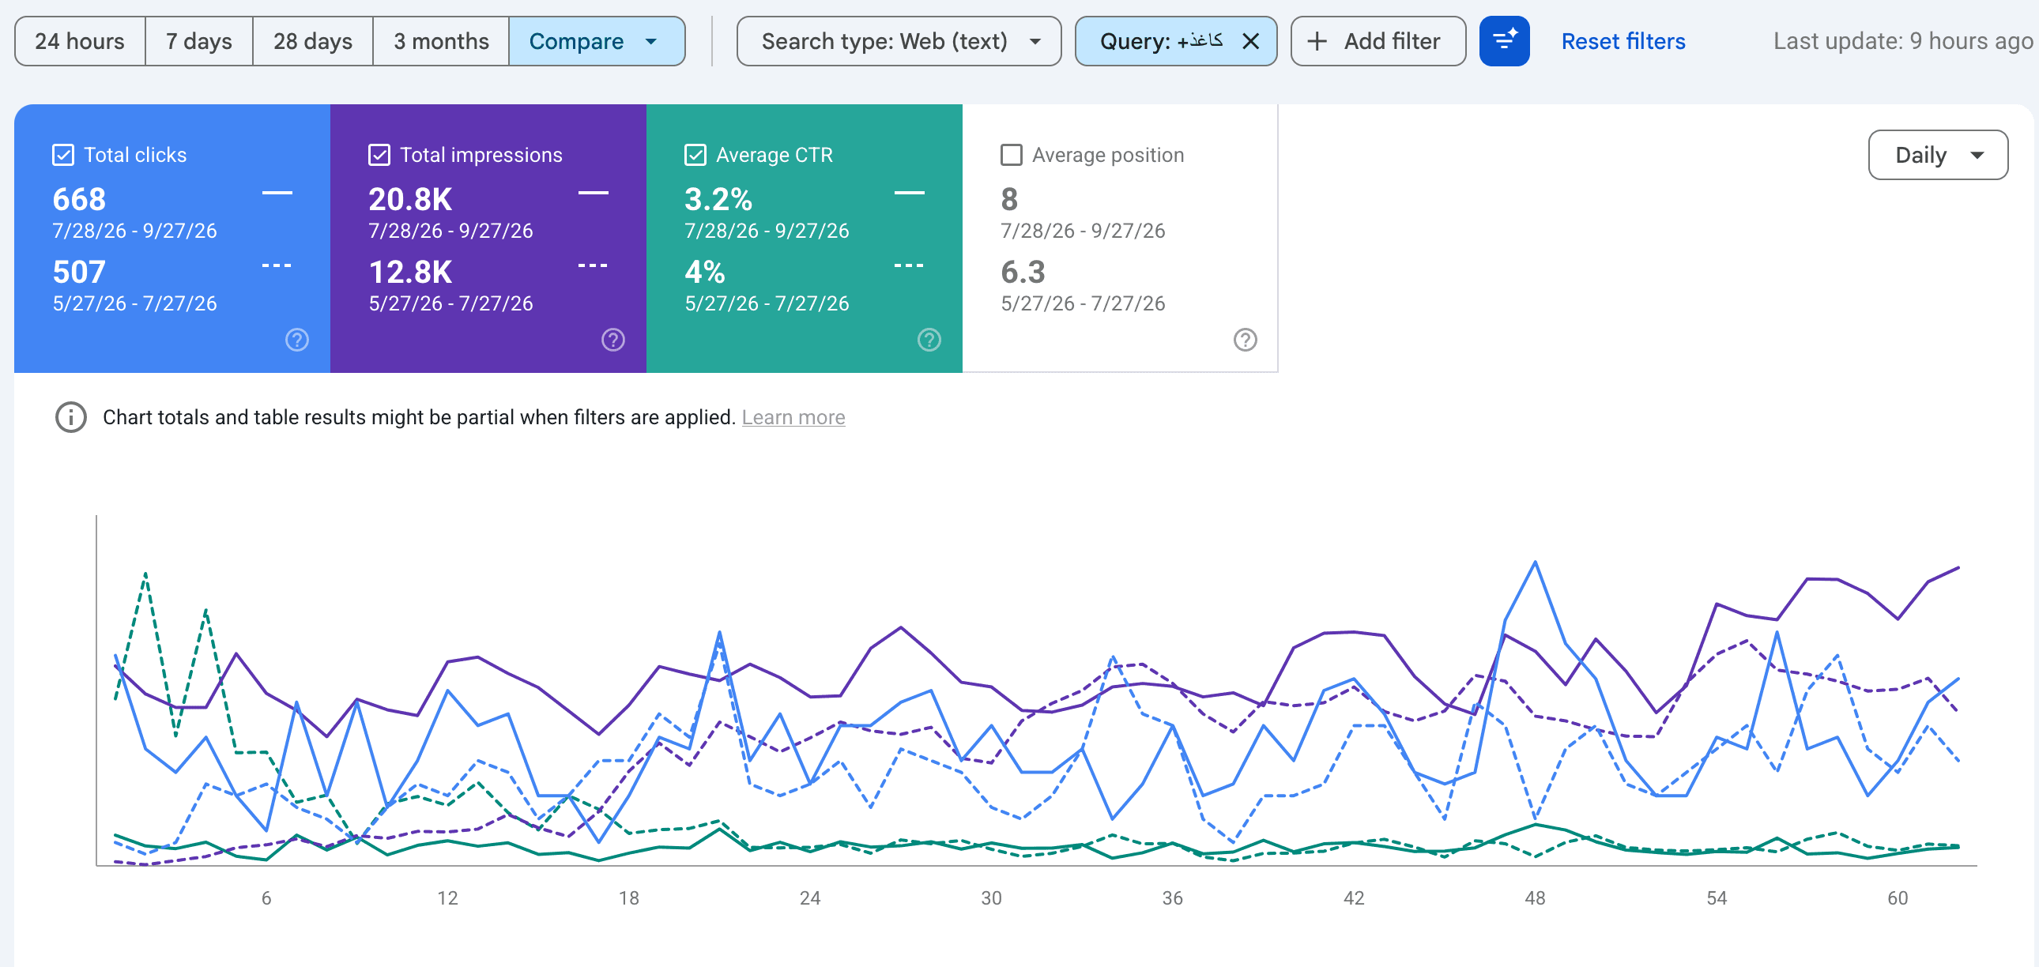
Task: Click the Reset filters link
Action: (1623, 41)
